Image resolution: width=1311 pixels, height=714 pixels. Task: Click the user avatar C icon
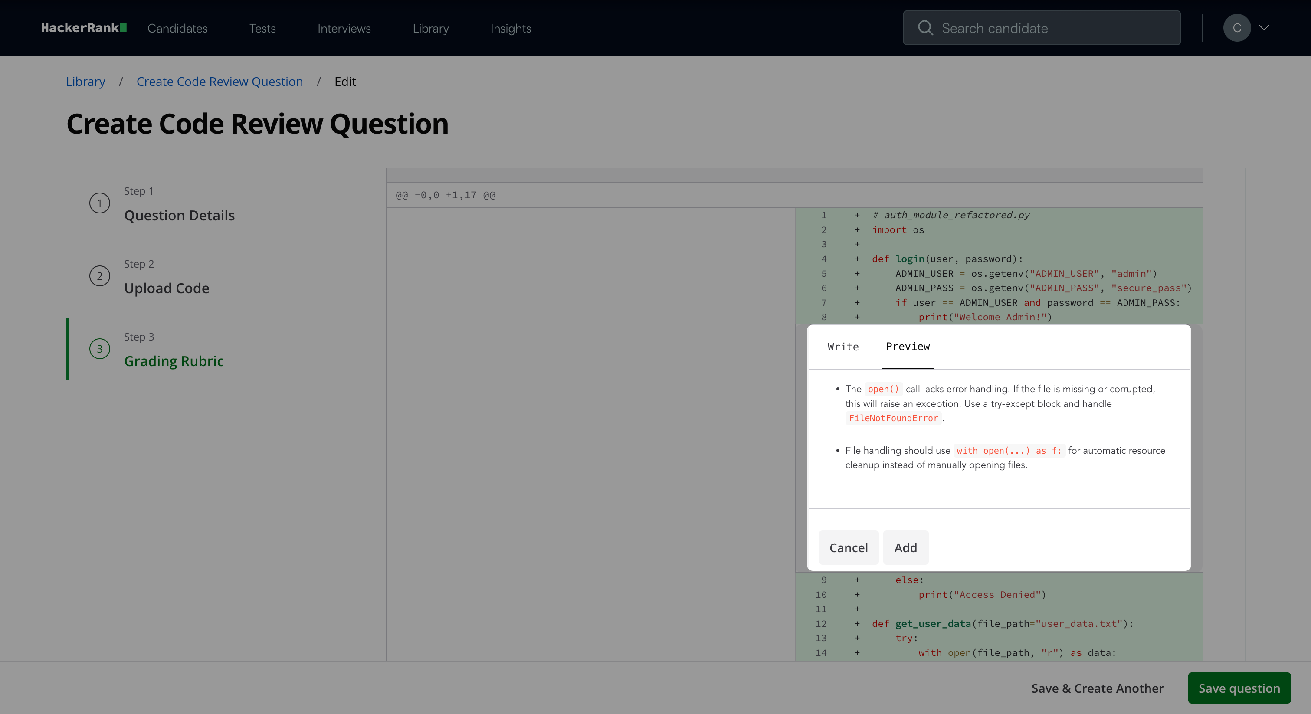tap(1237, 28)
